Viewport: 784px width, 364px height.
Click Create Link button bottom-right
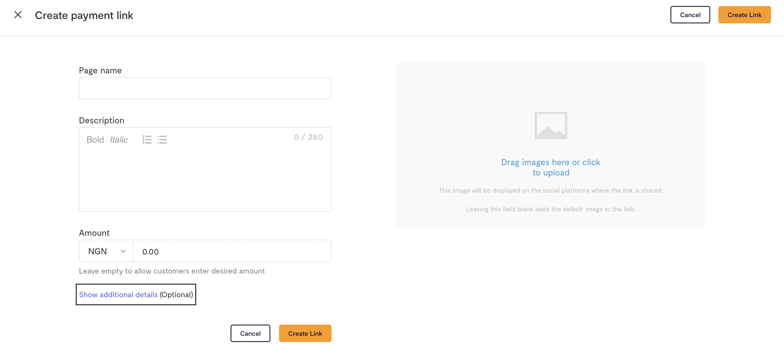click(x=305, y=333)
